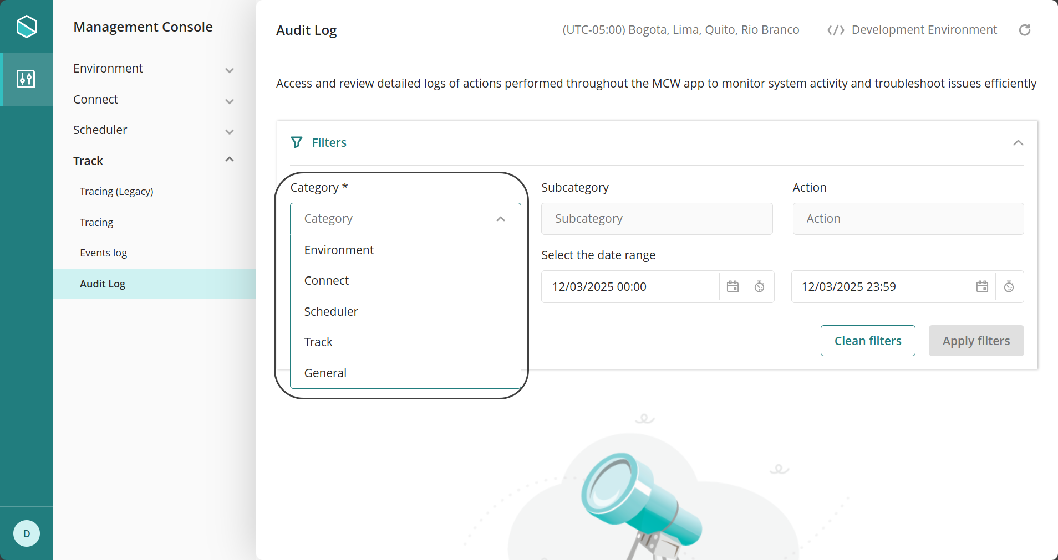Screen dimensions: 1058x560
Task: Click the refresh icon in header
Action: 1025,30
